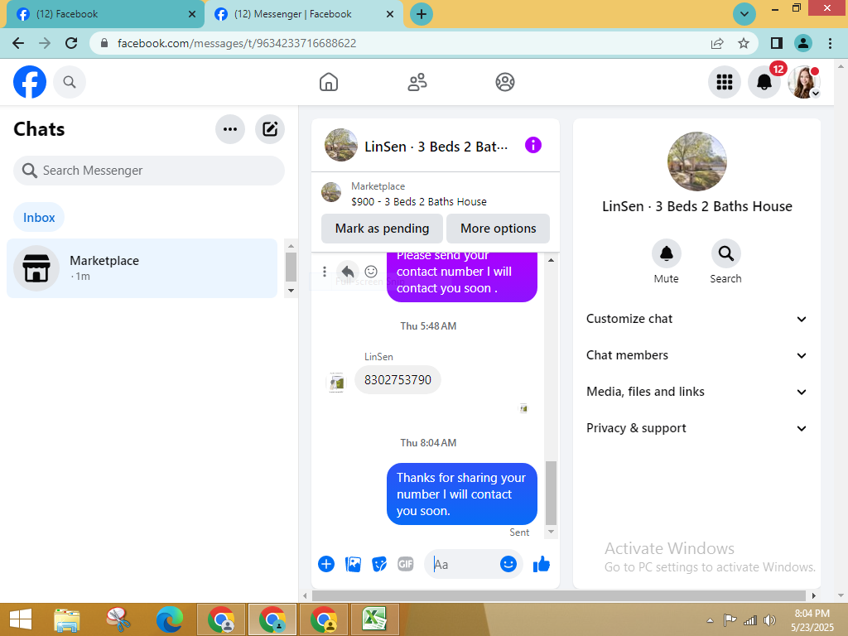This screenshot has height=636, width=848.
Task: Open the account profile picture menu
Action: coord(803,82)
